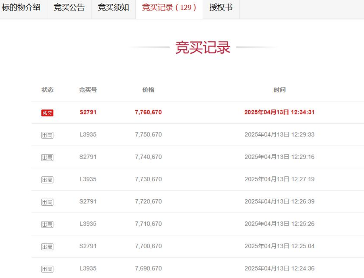Select bidder S2791 in the 7,700,670 row

88,246
